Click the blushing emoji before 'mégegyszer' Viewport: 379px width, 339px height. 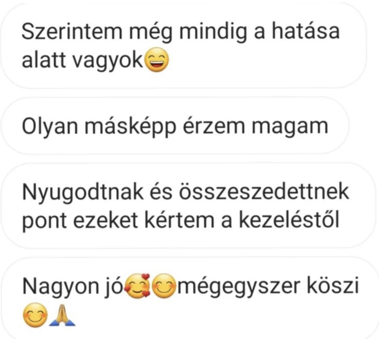[x=164, y=286]
